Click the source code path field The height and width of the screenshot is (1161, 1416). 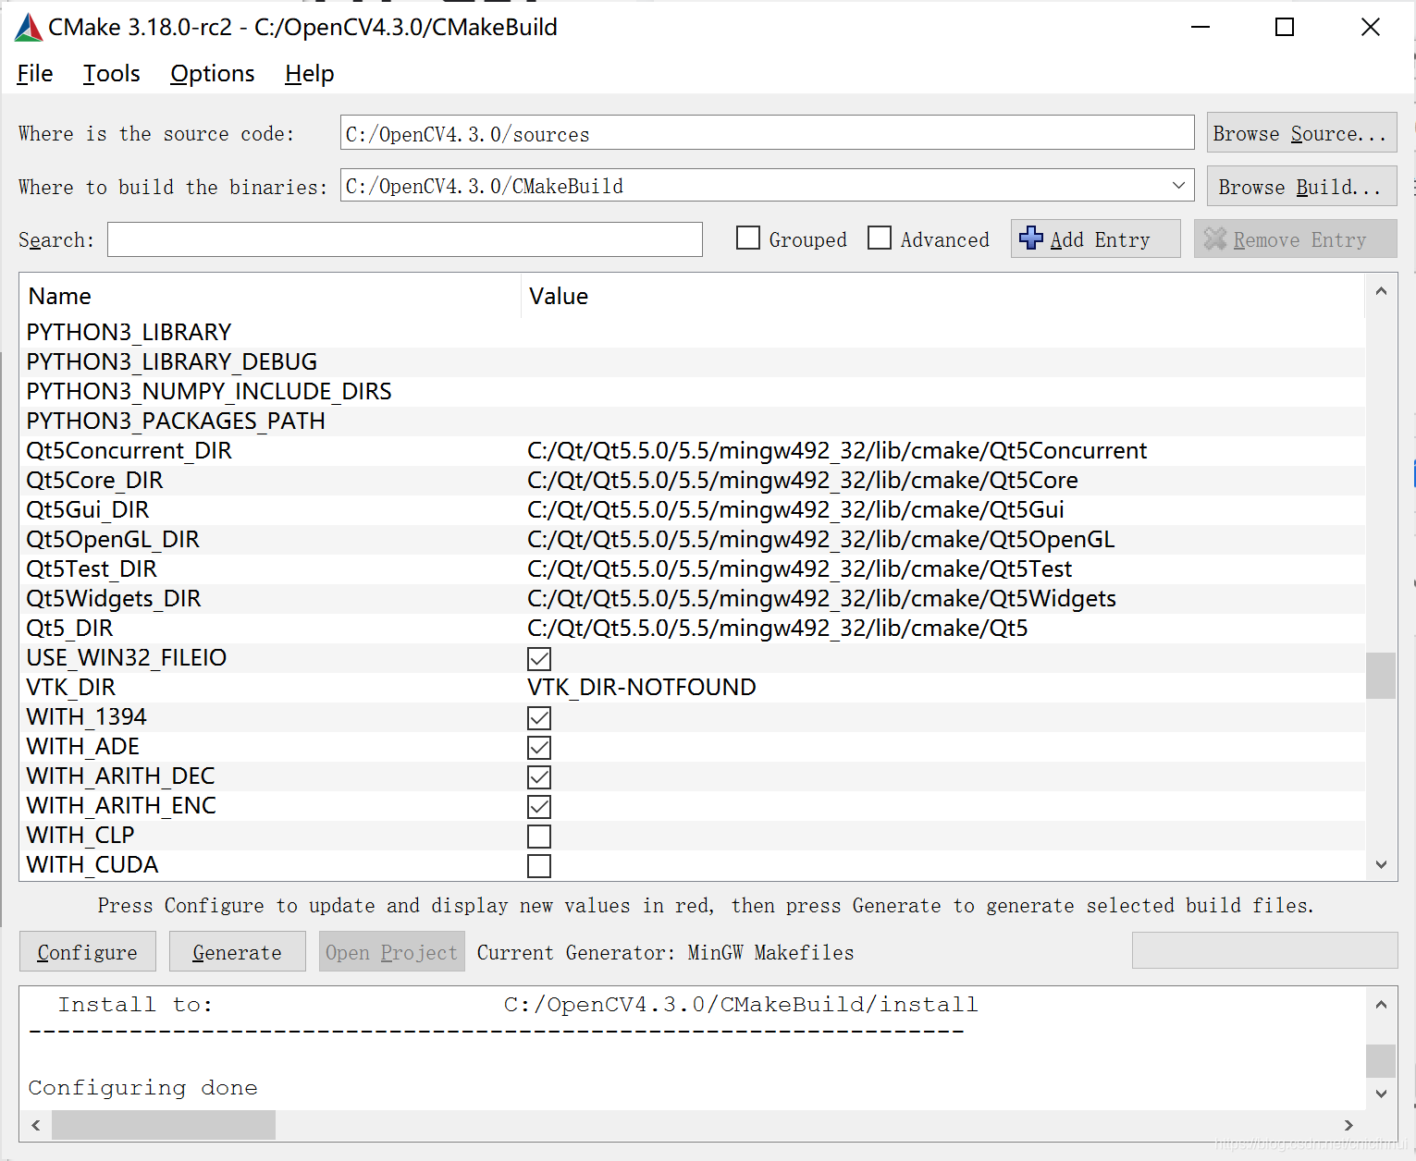pos(767,133)
